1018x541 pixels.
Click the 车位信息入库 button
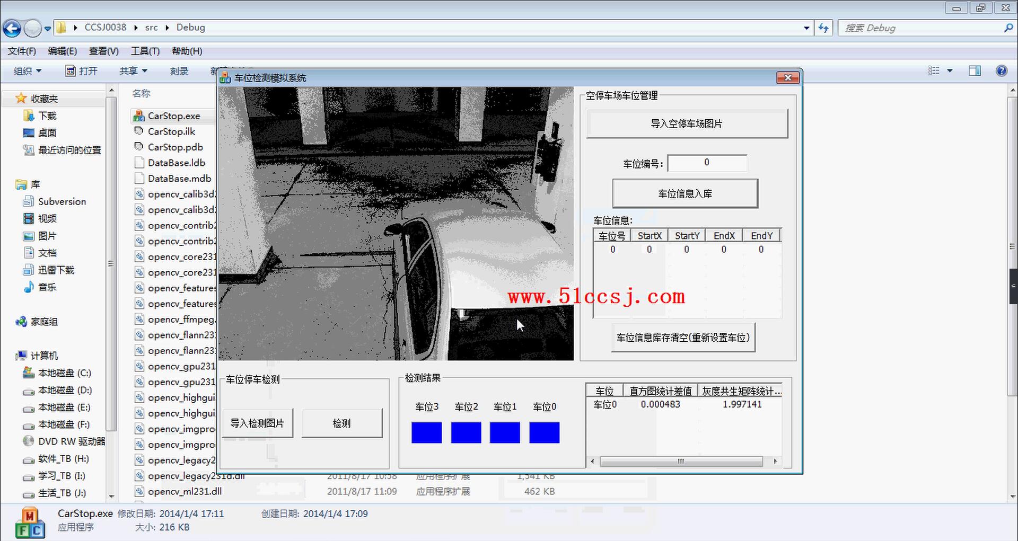click(685, 193)
